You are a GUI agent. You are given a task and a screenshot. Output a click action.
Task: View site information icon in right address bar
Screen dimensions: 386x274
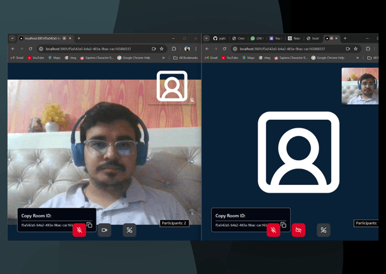coord(235,49)
